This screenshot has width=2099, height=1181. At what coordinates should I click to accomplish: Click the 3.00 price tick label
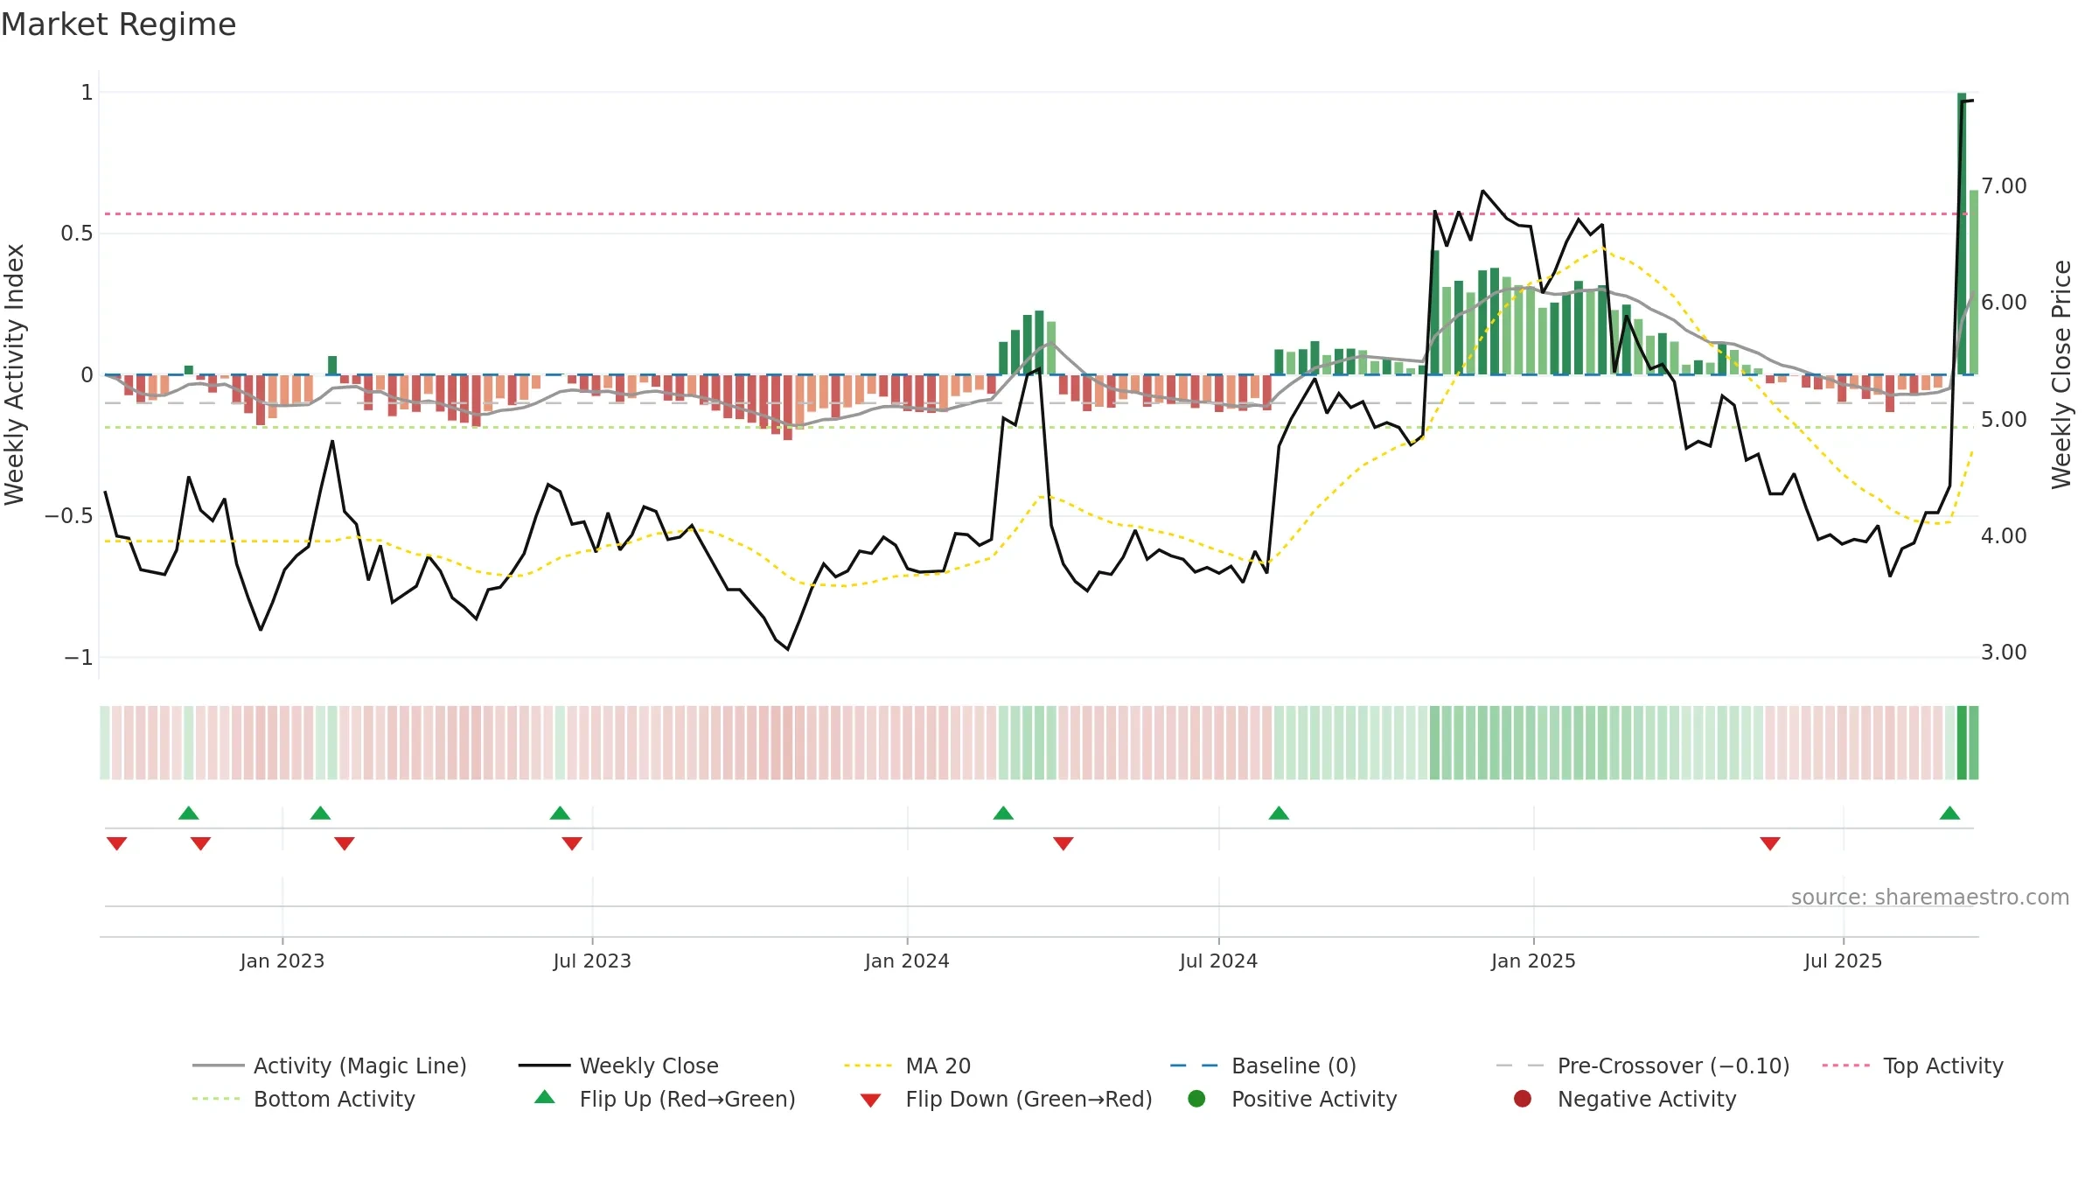(2004, 652)
